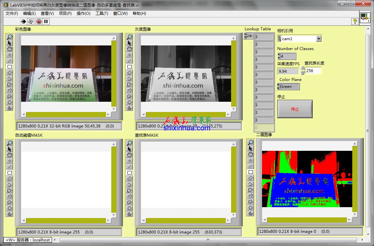374x246 pixels.
Task: Pause the VI with the pause icon
Action: point(46,21)
